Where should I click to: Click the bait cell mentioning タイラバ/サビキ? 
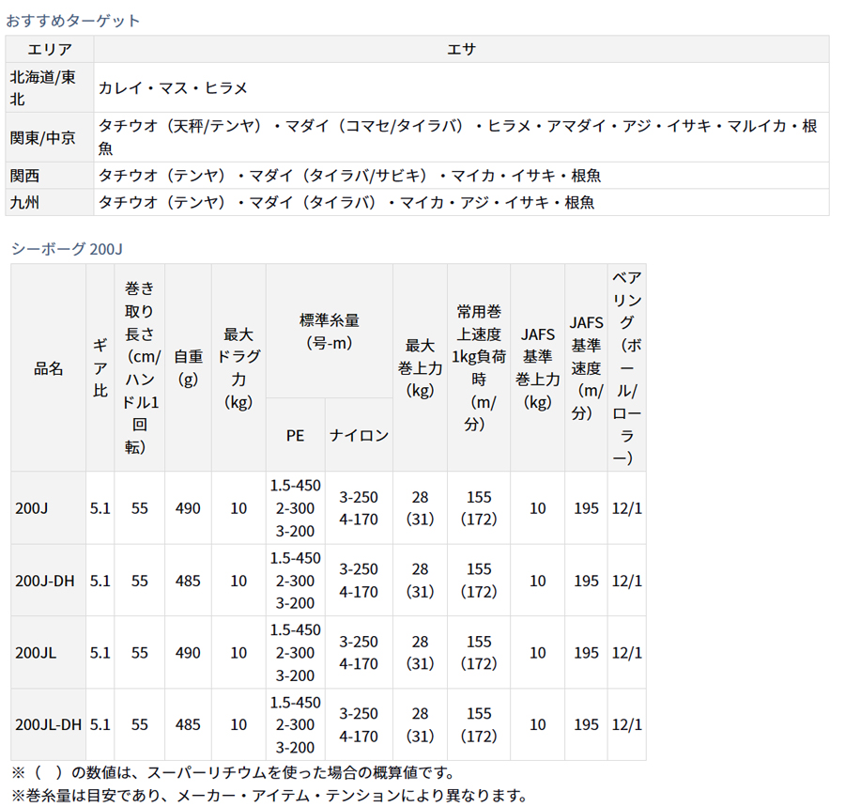click(461, 176)
